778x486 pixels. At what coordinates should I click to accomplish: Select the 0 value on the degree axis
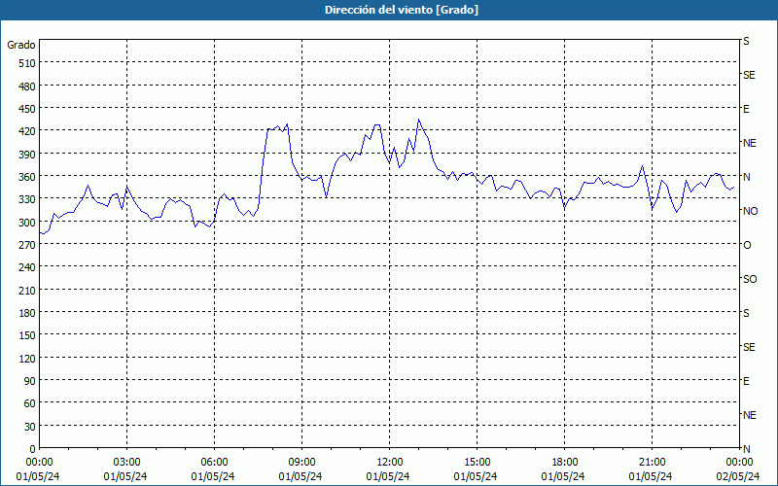pos(33,449)
